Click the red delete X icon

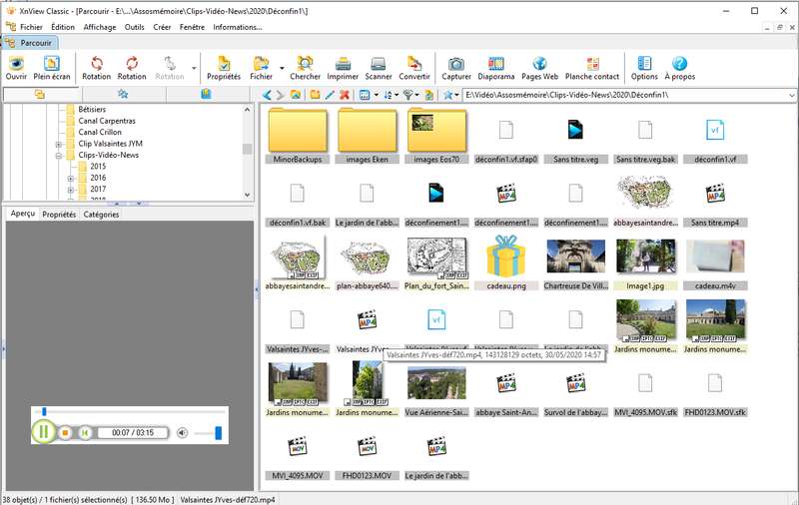(x=345, y=95)
